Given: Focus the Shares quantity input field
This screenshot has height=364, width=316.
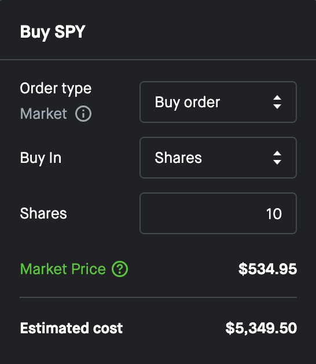Looking at the screenshot, I should [x=218, y=213].
